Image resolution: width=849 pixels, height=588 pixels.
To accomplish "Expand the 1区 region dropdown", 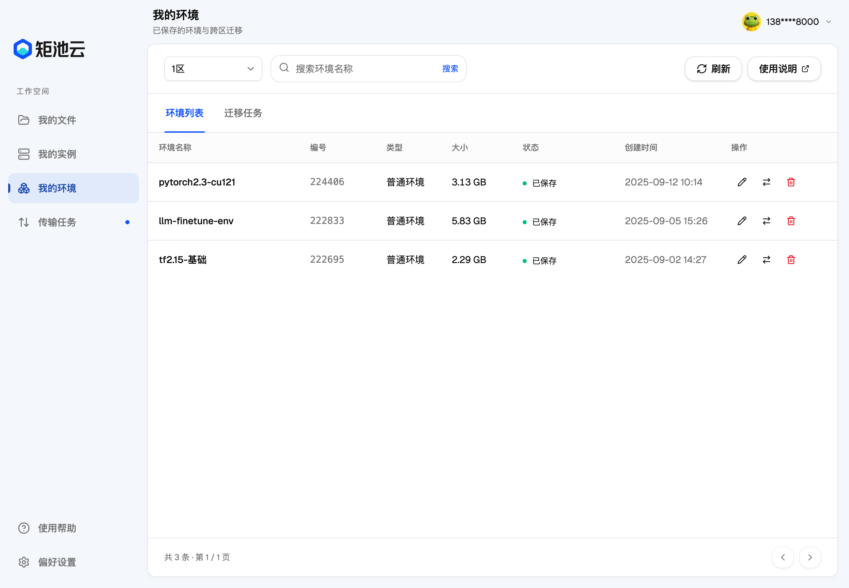I will tap(213, 69).
